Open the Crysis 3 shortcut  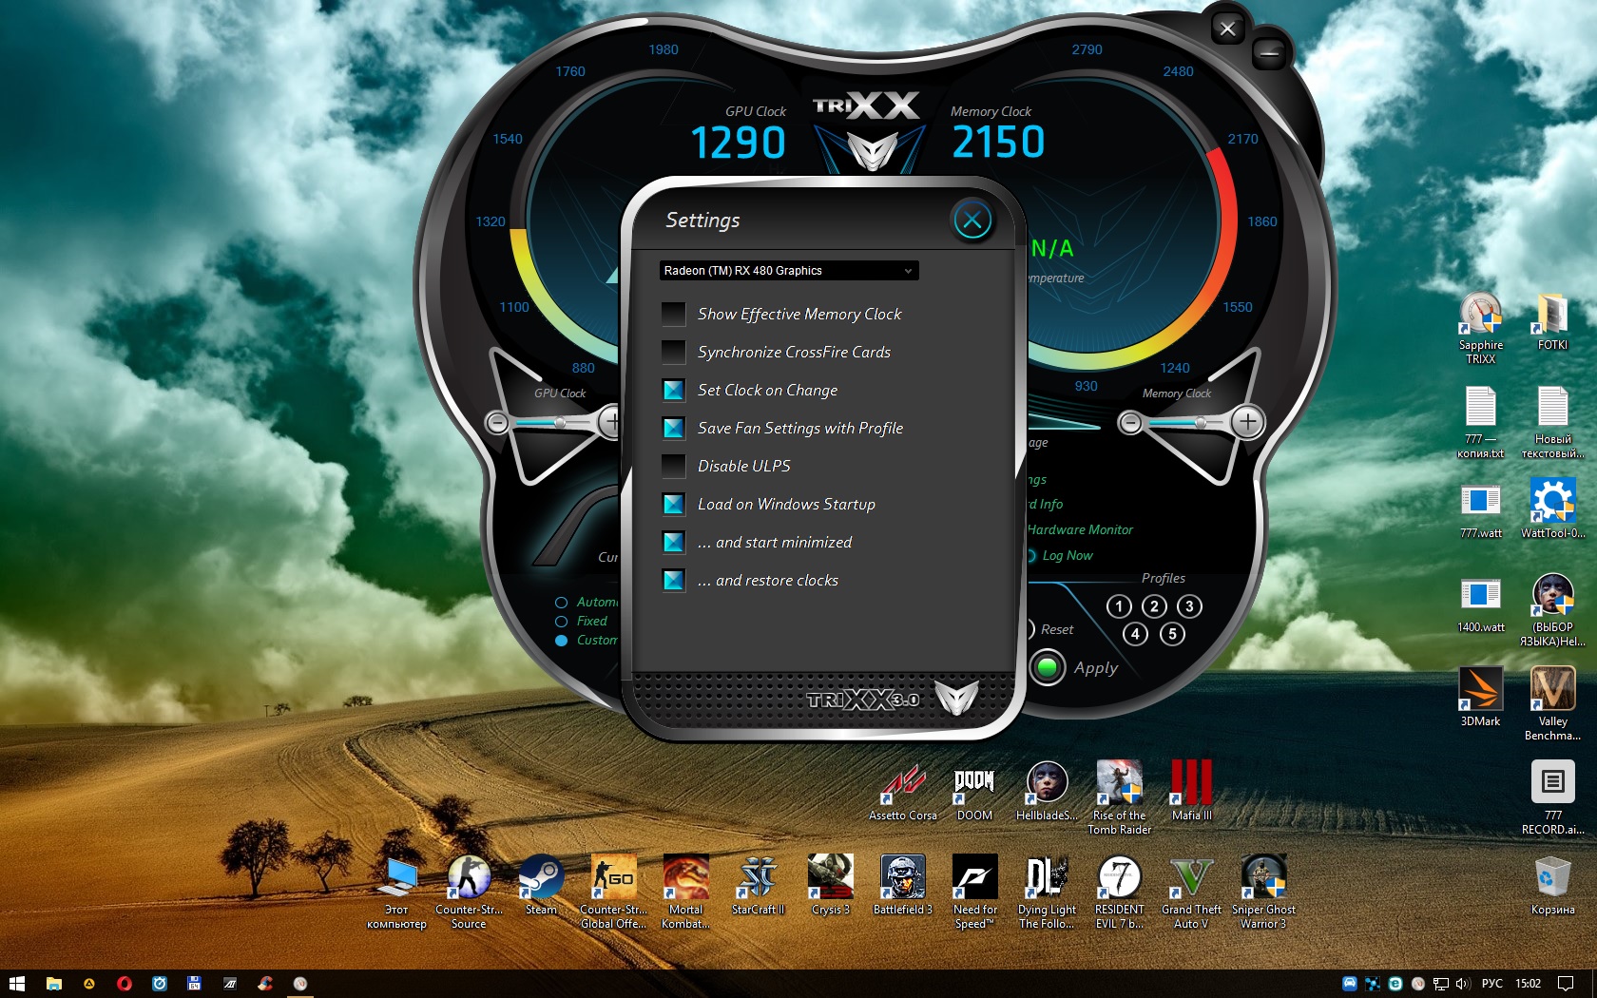click(830, 885)
